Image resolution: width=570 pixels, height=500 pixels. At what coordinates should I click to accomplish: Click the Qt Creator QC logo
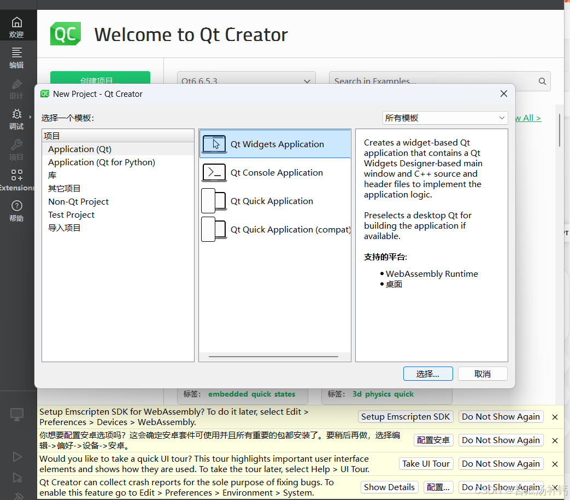(x=66, y=34)
